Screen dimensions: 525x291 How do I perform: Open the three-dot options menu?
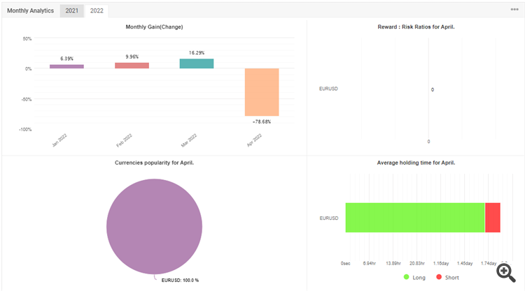514,9
